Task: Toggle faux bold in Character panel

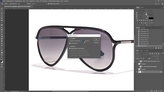Action: [x=137, y=20]
